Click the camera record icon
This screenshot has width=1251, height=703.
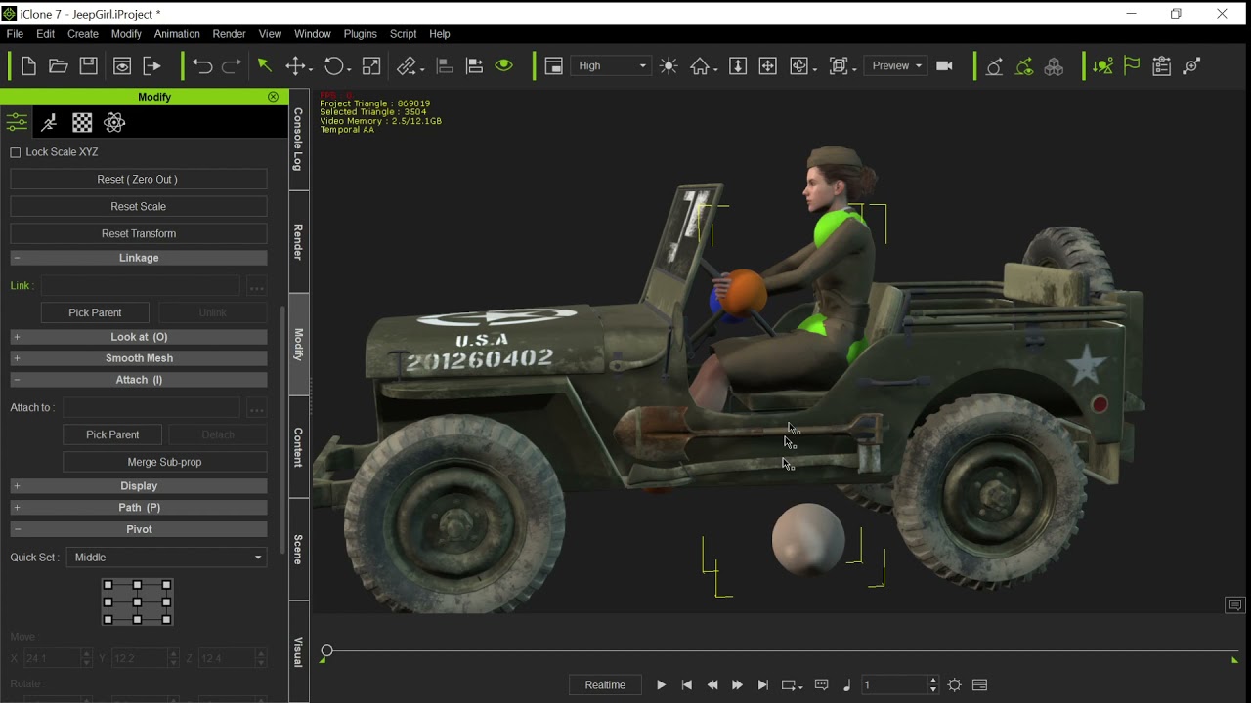click(x=944, y=66)
